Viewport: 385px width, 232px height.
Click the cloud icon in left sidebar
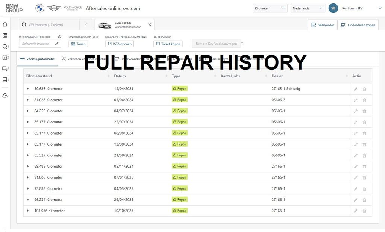(x=5, y=96)
